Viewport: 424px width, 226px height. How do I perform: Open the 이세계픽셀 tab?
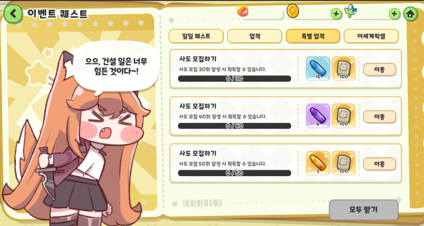(371, 36)
